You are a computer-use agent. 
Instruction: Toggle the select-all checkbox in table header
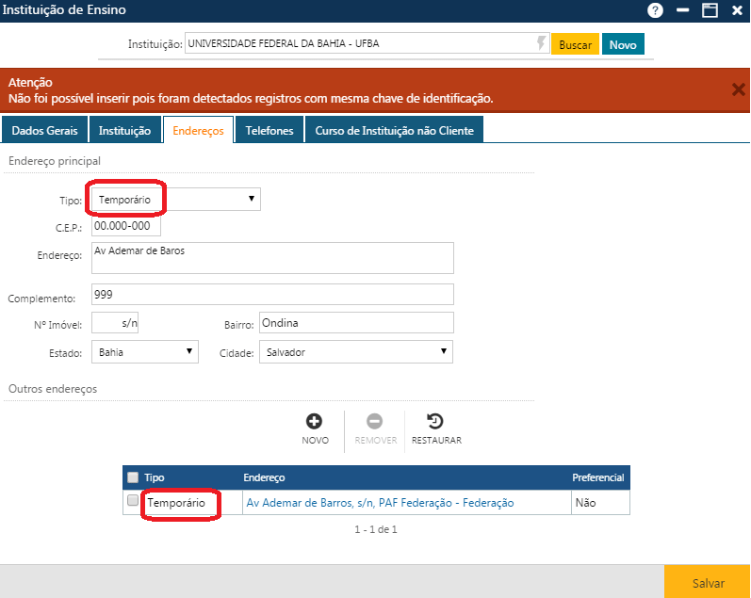133,477
